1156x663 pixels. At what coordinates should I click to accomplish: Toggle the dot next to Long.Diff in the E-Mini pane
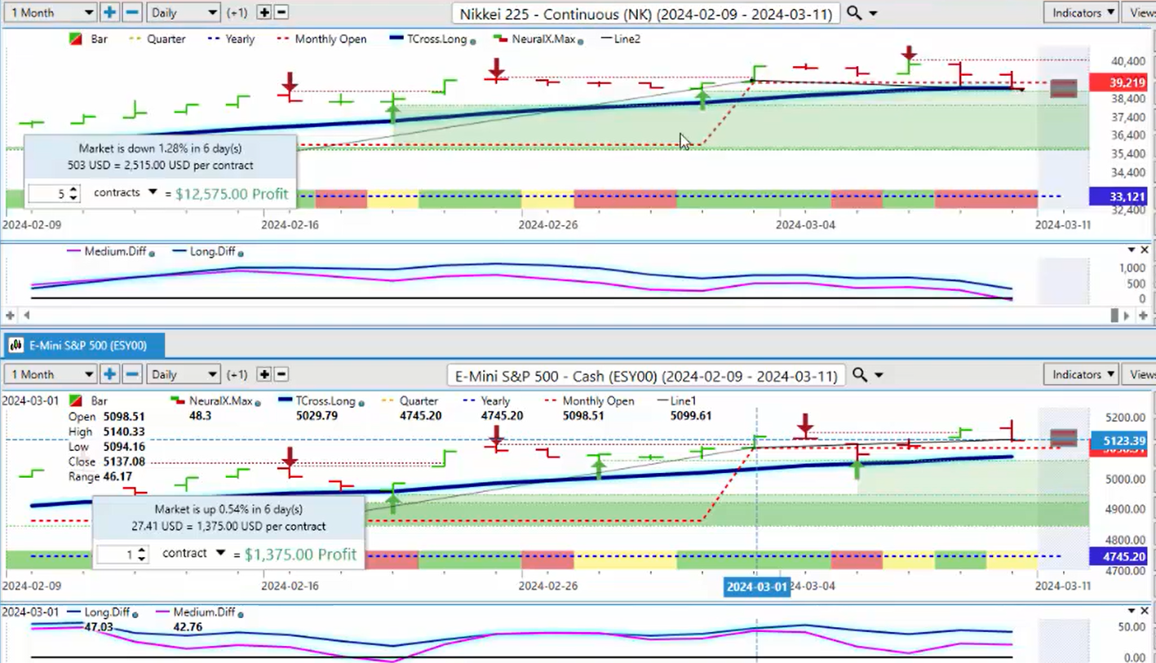coord(135,614)
